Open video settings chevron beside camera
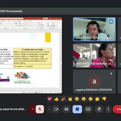The image size is (121, 121). [49, 109]
